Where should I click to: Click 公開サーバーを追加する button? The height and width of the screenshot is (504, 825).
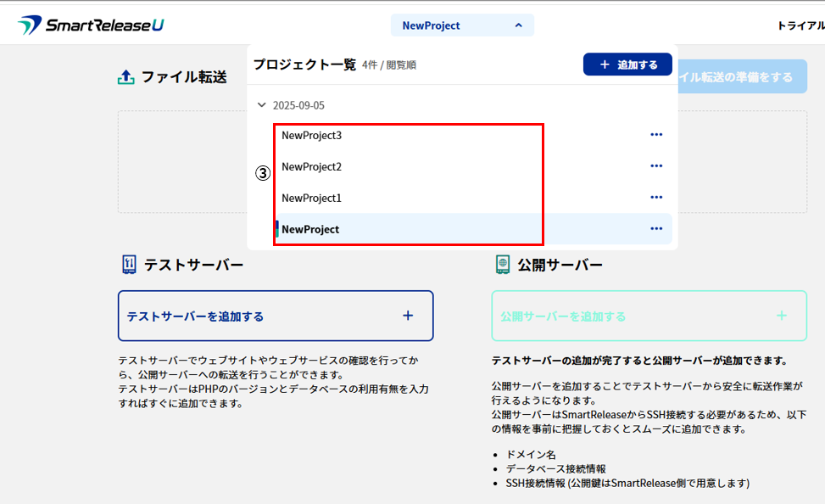pyautogui.click(x=649, y=316)
